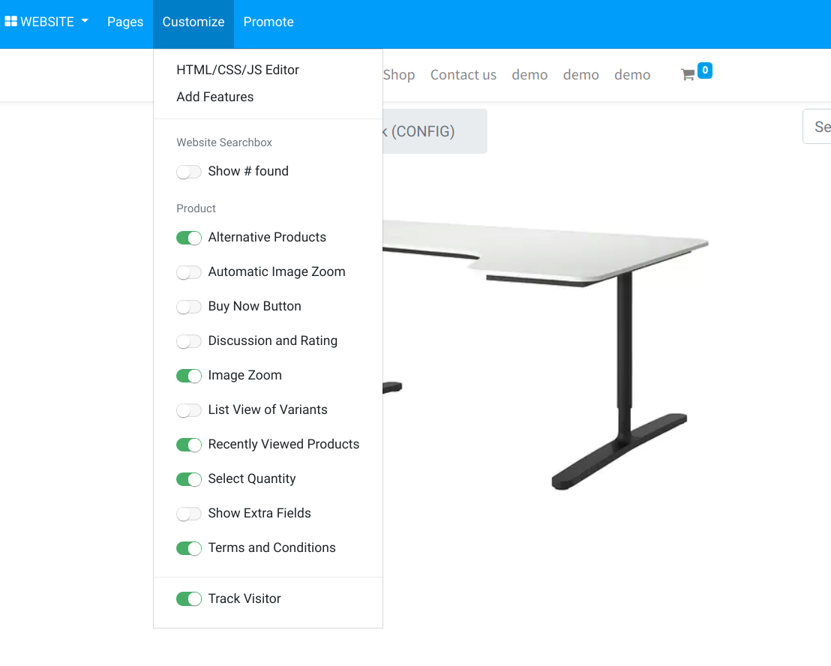Screen dimensions: 831x666
Task: Turn off the Image Zoom toggle
Action: pyautogui.click(x=189, y=376)
